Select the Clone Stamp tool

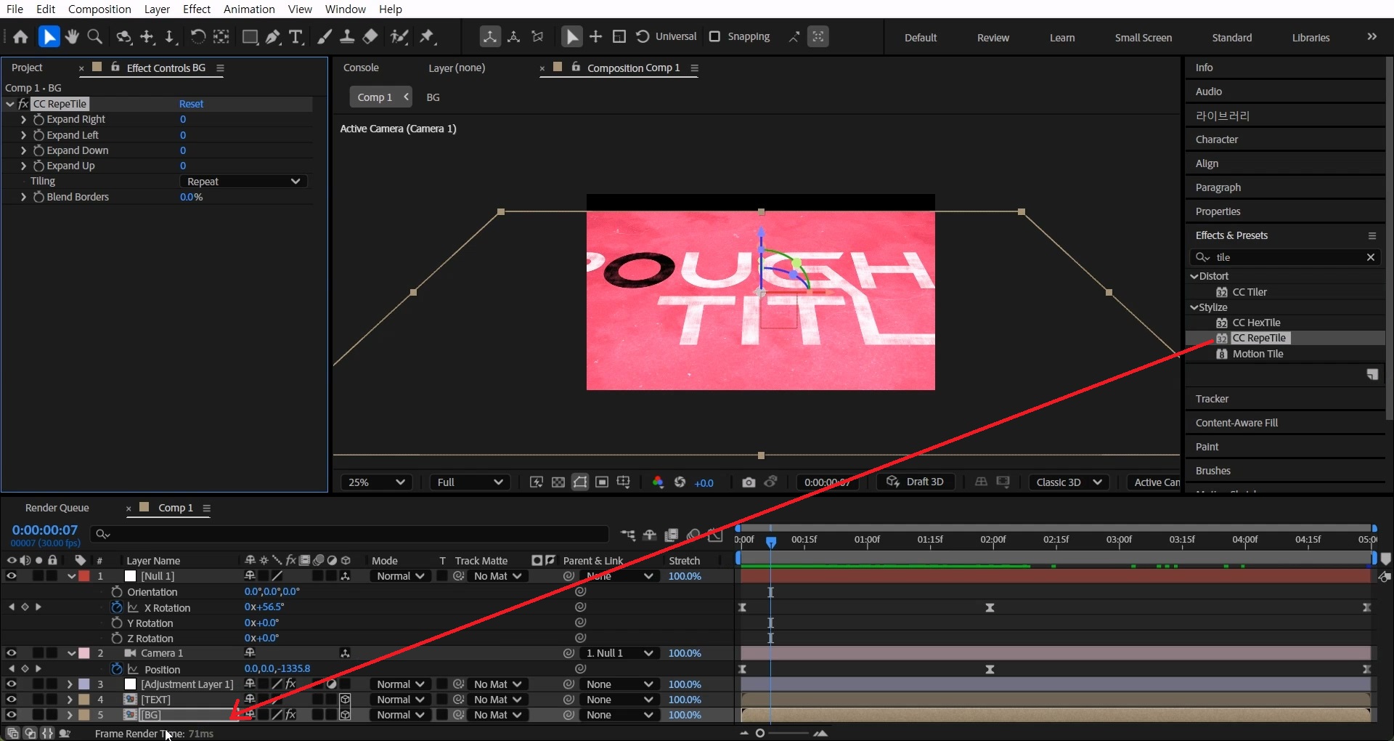[347, 37]
